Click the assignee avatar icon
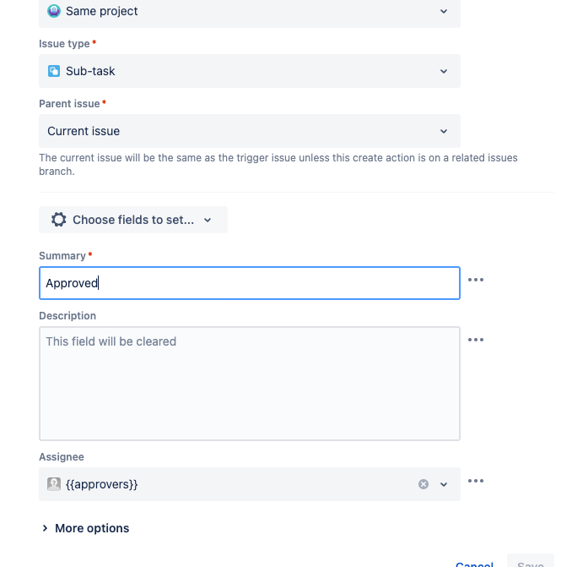Screen dimensions: 572x567 (54, 484)
